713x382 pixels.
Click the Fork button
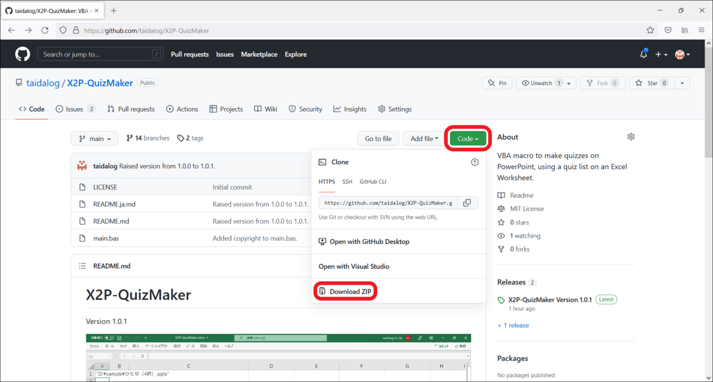(603, 83)
